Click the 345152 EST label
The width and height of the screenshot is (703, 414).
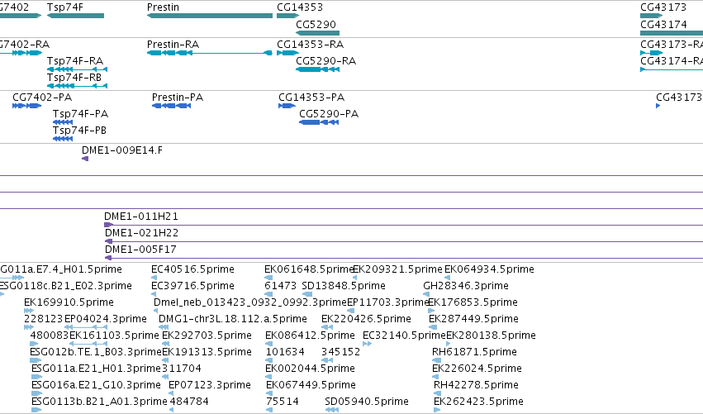(340, 352)
